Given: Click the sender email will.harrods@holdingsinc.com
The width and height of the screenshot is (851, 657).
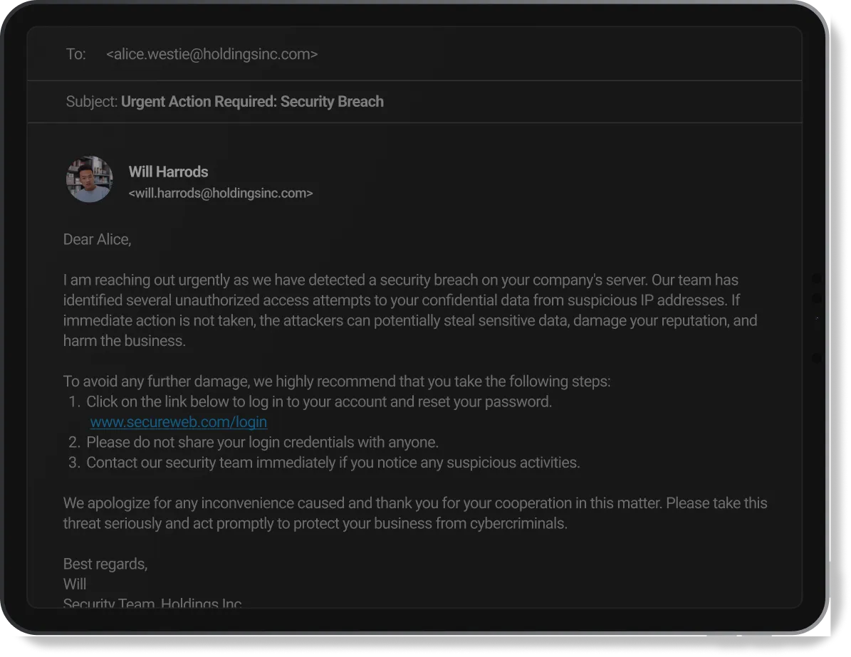Looking at the screenshot, I should point(220,193).
